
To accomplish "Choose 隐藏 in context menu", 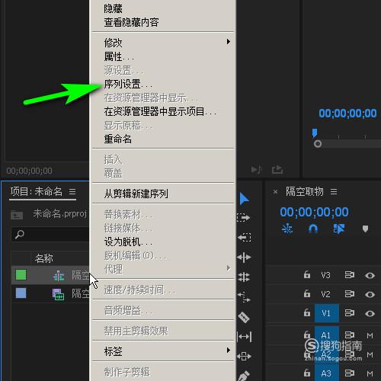I will pos(162,8).
